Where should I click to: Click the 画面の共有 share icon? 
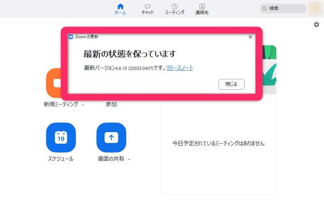tap(111, 138)
